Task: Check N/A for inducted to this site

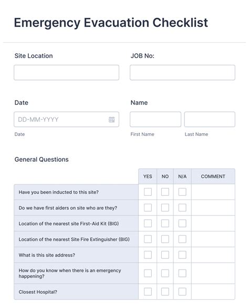Action: pos(182,192)
